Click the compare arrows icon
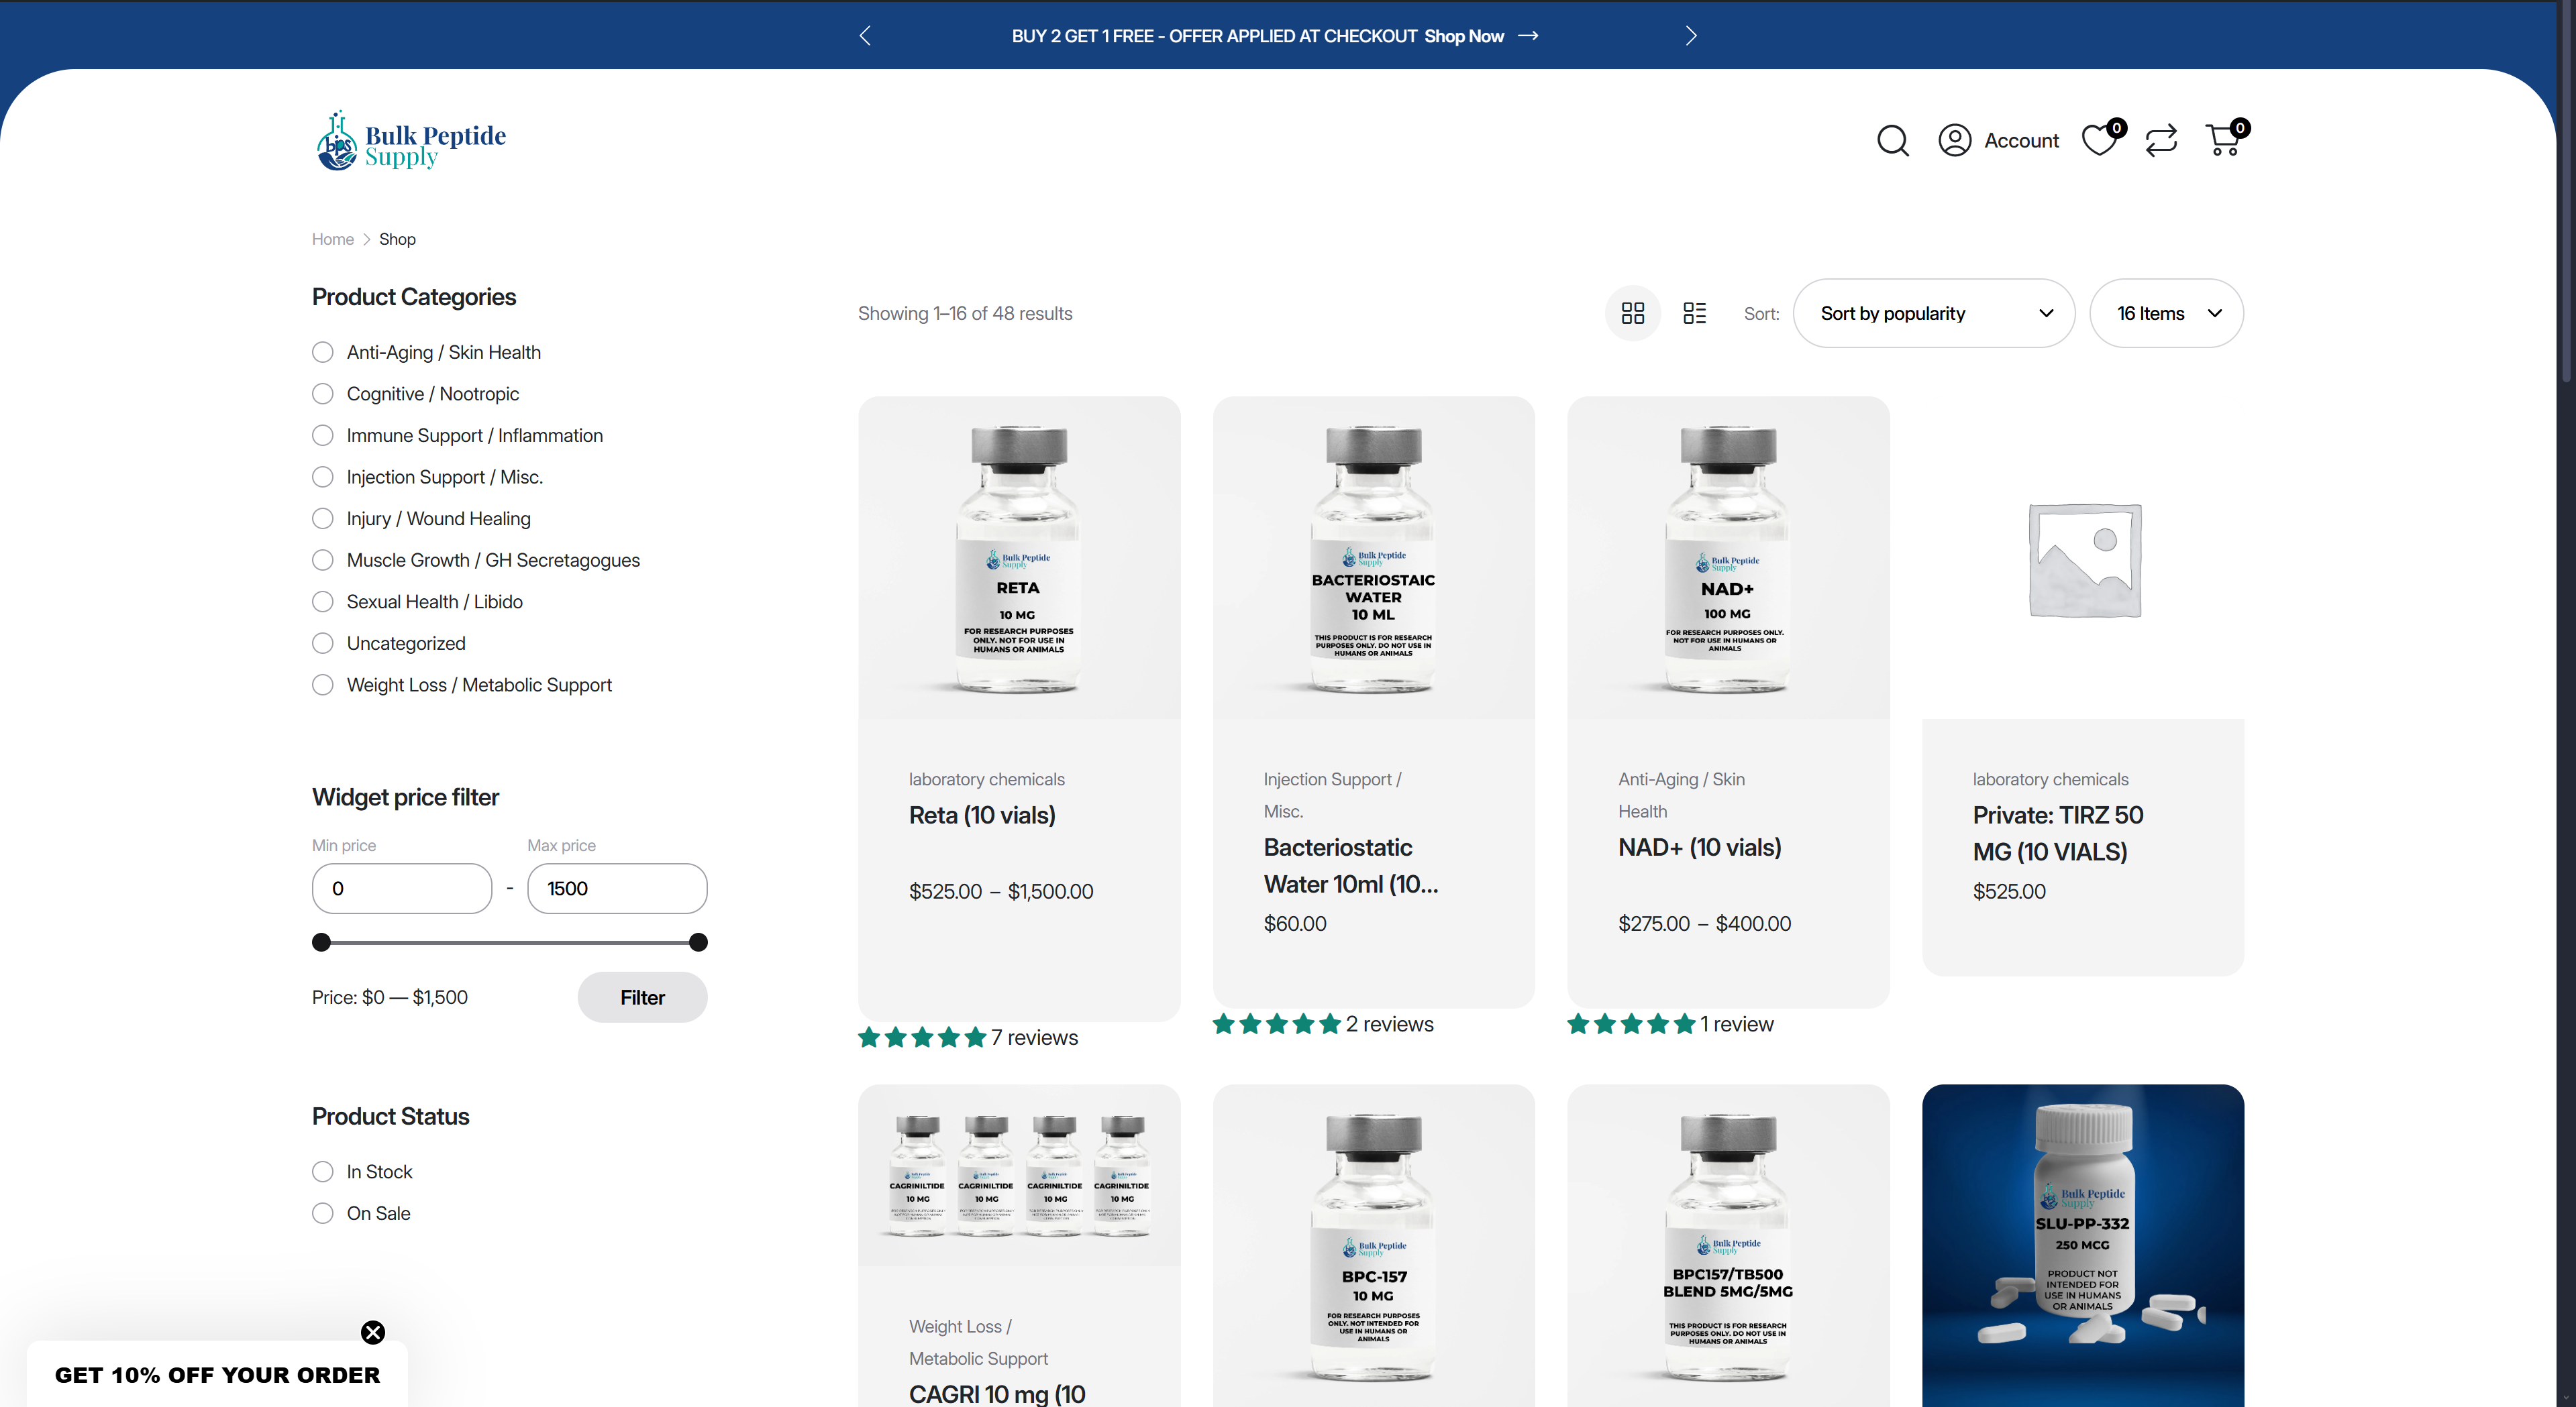Screen dimensions: 2576x1407 tap(2161, 141)
